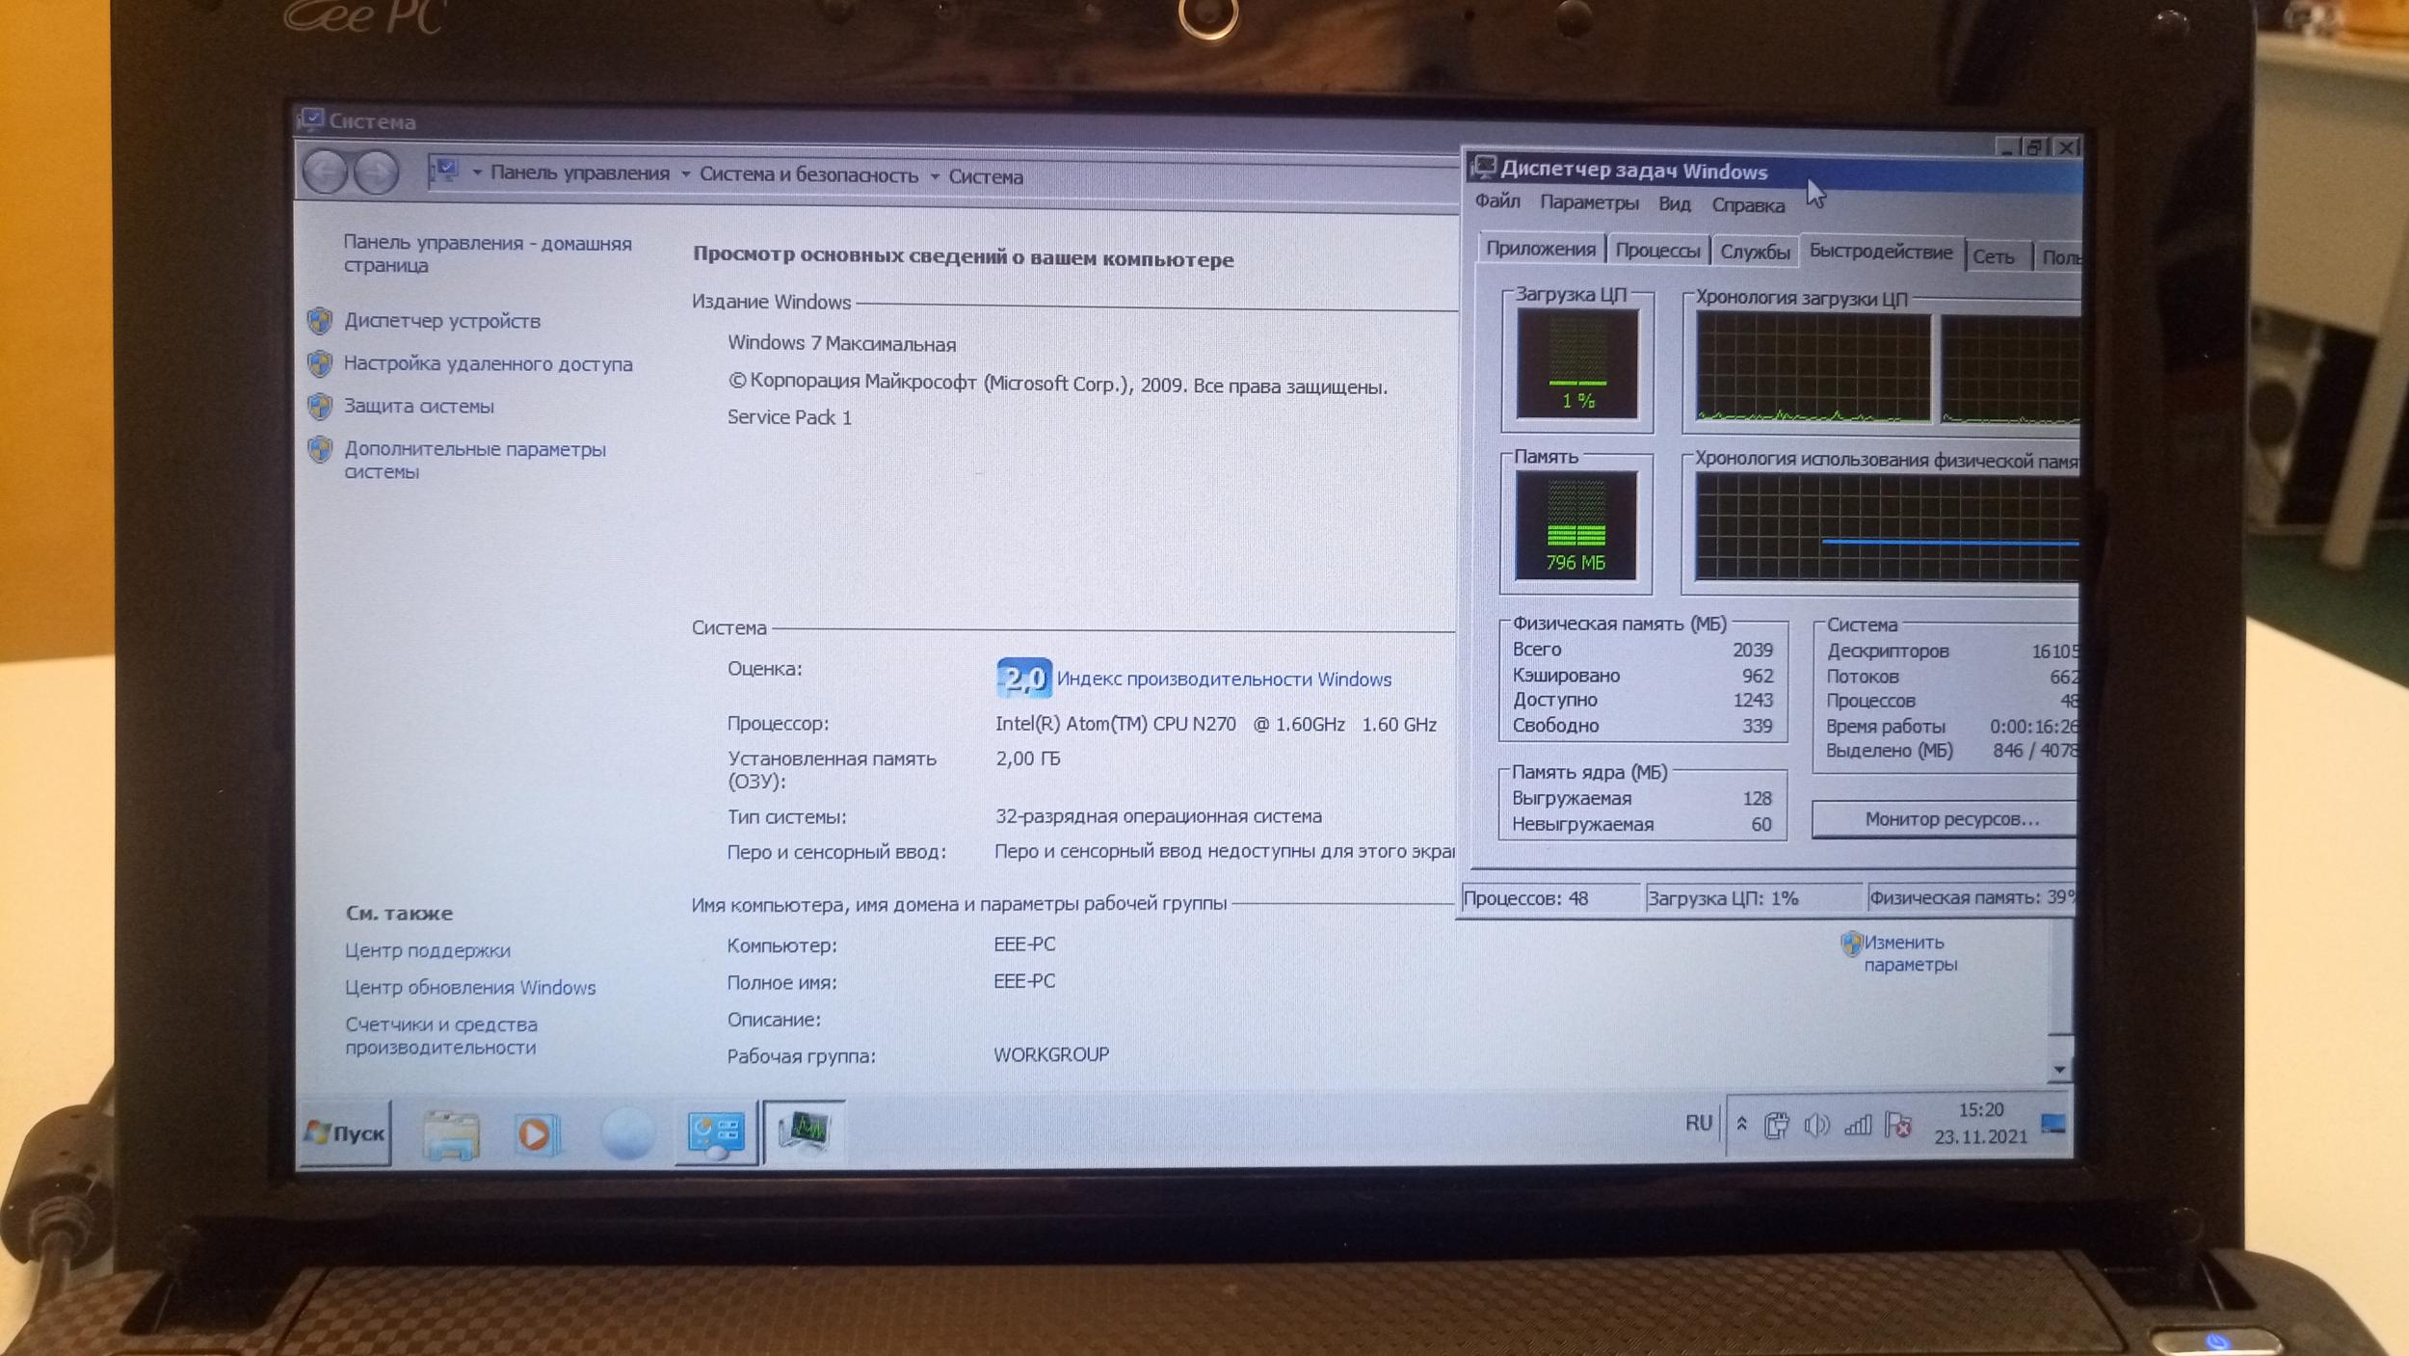Switch to Control Panel taskbar button

point(716,1133)
